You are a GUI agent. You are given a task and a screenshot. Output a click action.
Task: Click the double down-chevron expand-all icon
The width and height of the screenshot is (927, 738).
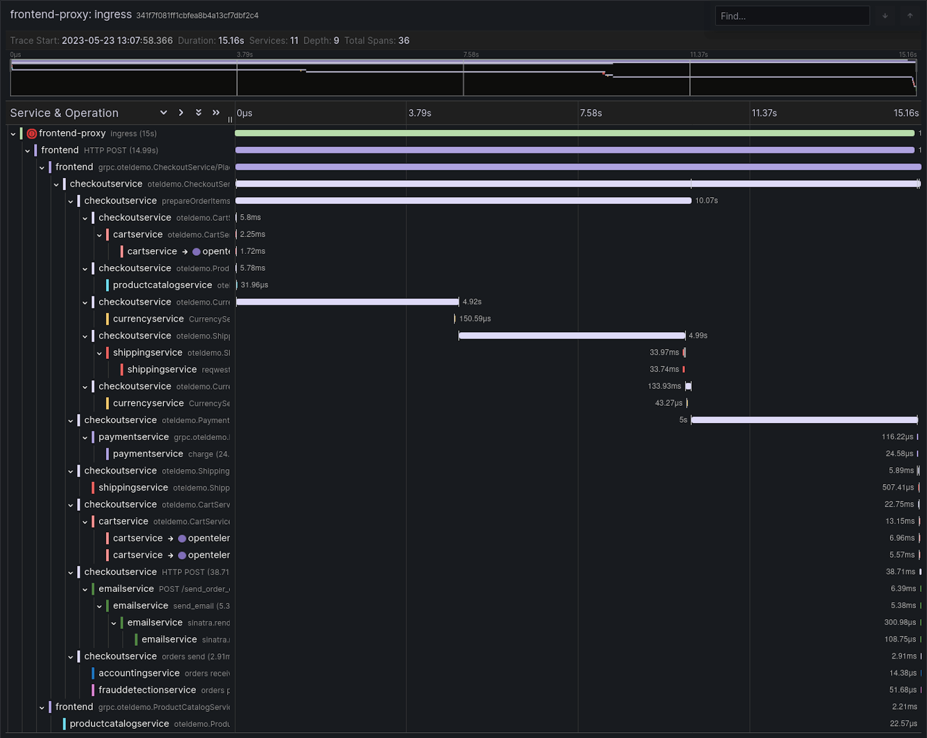coord(199,112)
